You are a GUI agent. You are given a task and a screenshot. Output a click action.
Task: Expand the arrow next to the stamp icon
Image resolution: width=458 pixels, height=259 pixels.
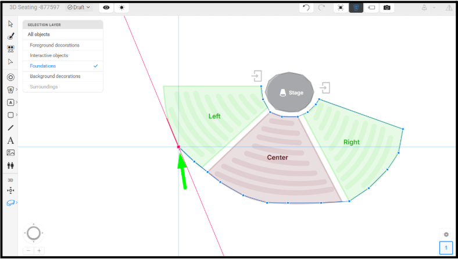pyautogui.click(x=434, y=8)
